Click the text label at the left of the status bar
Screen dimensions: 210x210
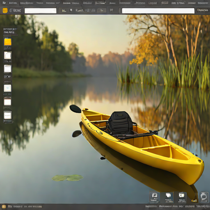coord(25,206)
